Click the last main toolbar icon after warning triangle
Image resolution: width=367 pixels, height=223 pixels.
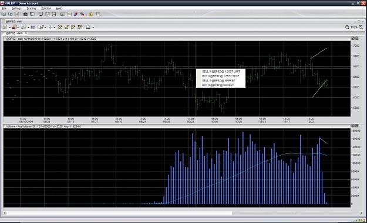tap(98, 14)
